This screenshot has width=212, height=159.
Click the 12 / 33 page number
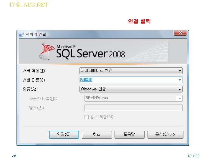click(x=193, y=156)
